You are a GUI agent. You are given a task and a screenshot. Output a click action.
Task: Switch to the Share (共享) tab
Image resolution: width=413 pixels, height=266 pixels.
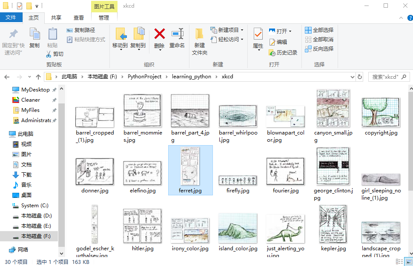click(x=56, y=17)
